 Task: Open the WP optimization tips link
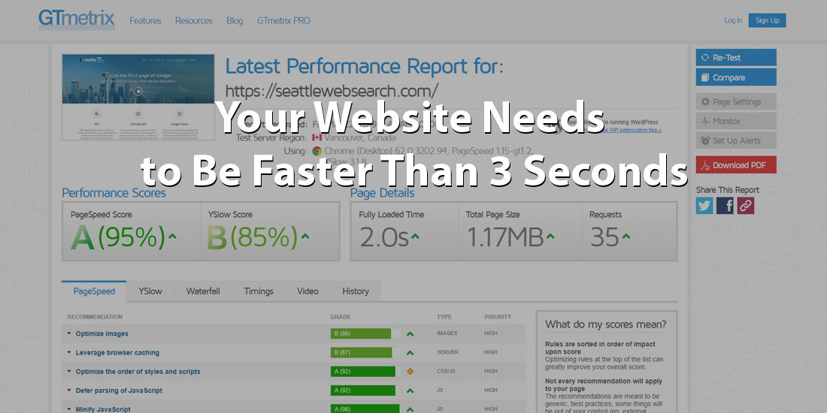point(630,130)
